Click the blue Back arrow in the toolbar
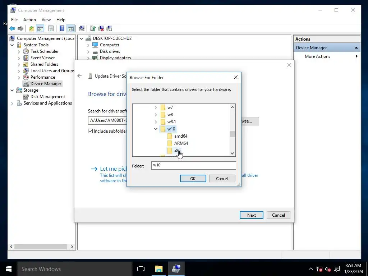The height and width of the screenshot is (276, 368). tap(12, 29)
